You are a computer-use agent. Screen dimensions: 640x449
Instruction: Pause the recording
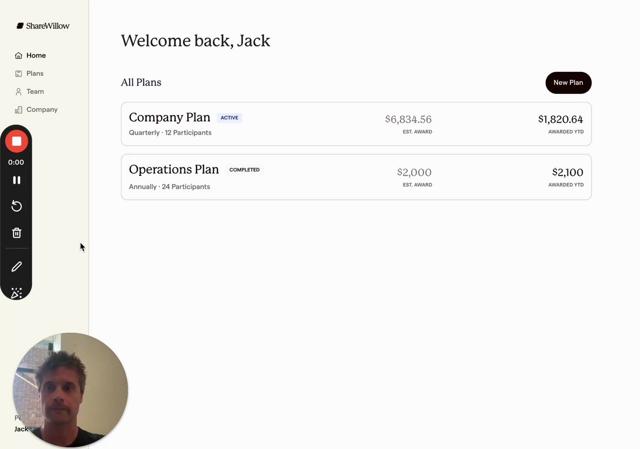coord(16,180)
